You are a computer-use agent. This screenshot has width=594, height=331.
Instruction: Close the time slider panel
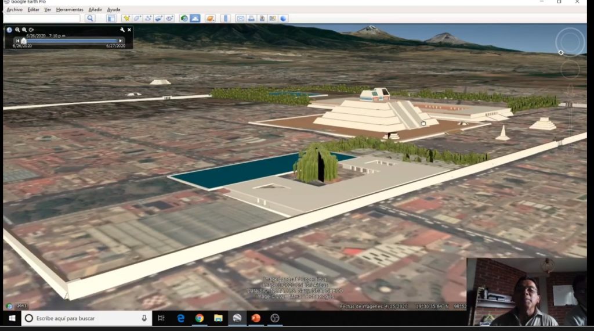[x=129, y=30]
